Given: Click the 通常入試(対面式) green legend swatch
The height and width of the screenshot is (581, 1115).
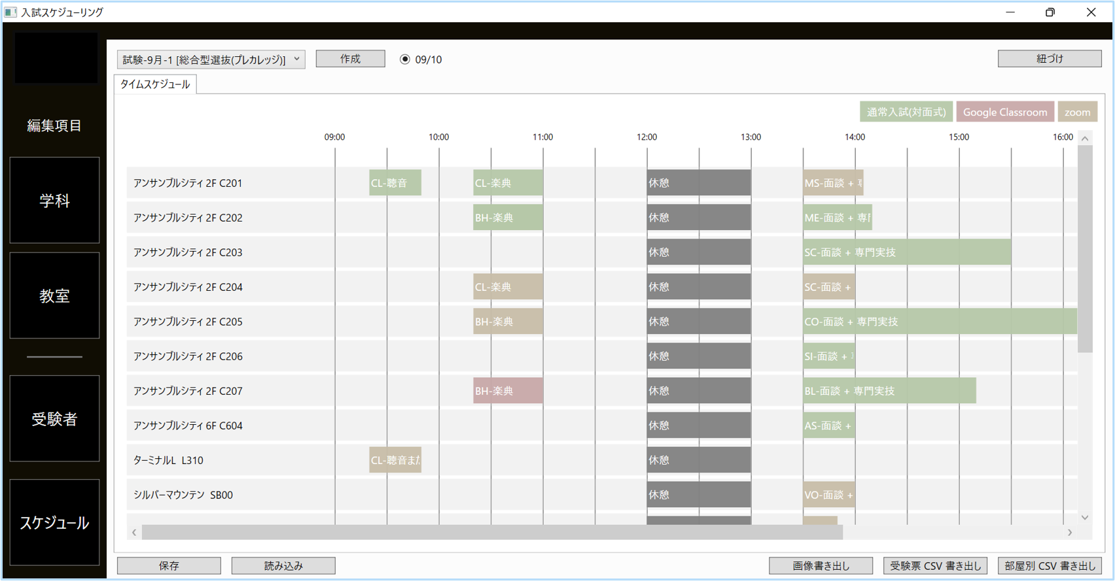Looking at the screenshot, I should click(906, 112).
